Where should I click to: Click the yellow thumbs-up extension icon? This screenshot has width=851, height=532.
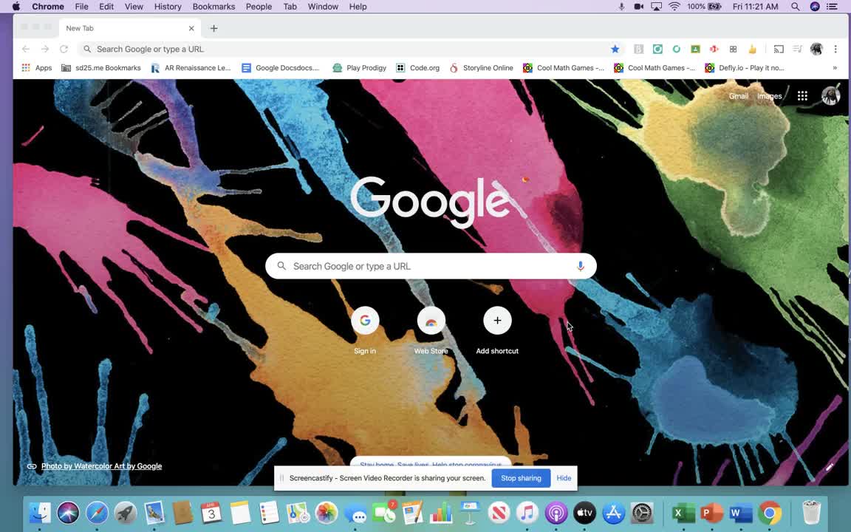pos(752,49)
